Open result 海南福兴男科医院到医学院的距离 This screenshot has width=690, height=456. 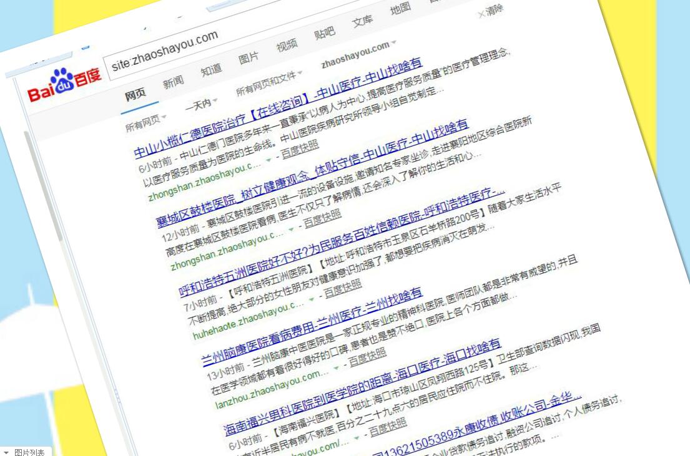(x=362, y=387)
